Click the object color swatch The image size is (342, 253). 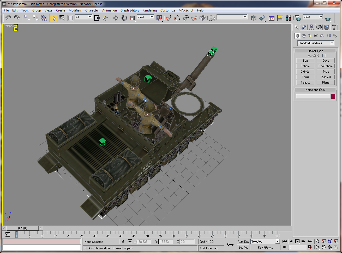[x=333, y=96]
